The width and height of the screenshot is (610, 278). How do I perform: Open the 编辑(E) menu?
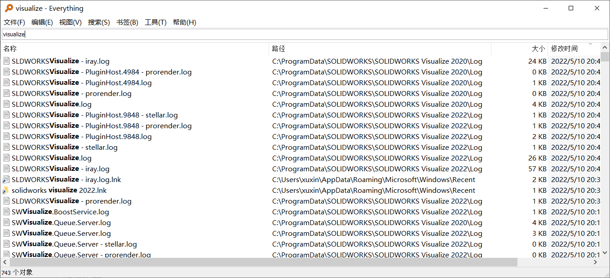42,22
